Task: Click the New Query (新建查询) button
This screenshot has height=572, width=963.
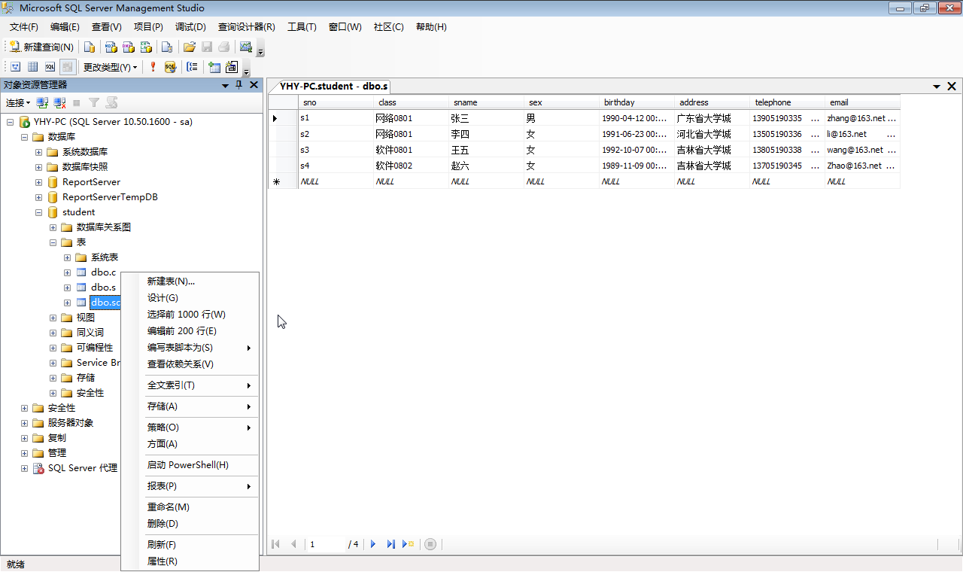Action: pyautogui.click(x=41, y=47)
